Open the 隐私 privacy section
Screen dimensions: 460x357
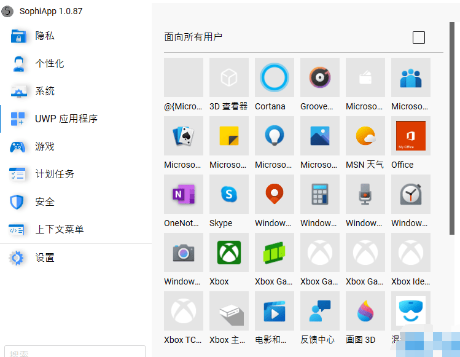(76, 36)
